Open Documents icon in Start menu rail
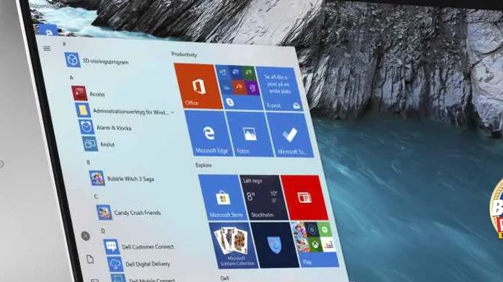This screenshot has width=503, height=282. (90, 259)
